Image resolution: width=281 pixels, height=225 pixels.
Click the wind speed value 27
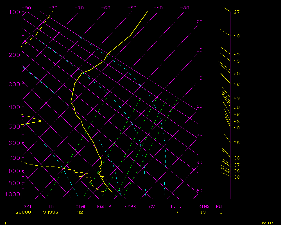coord(237,12)
